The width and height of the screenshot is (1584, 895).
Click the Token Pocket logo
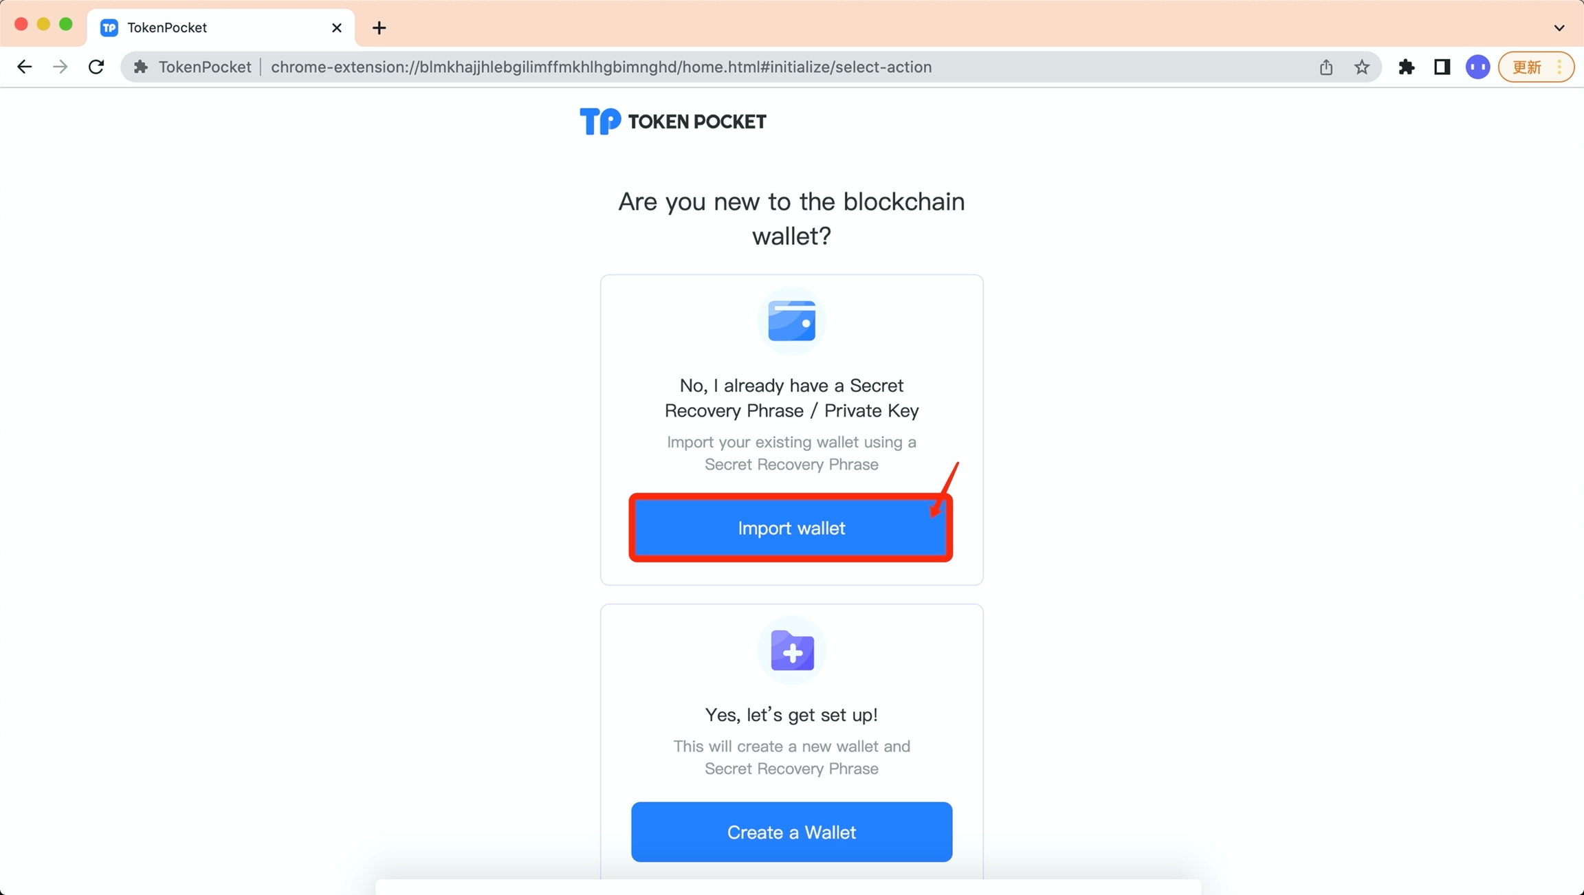coord(672,122)
